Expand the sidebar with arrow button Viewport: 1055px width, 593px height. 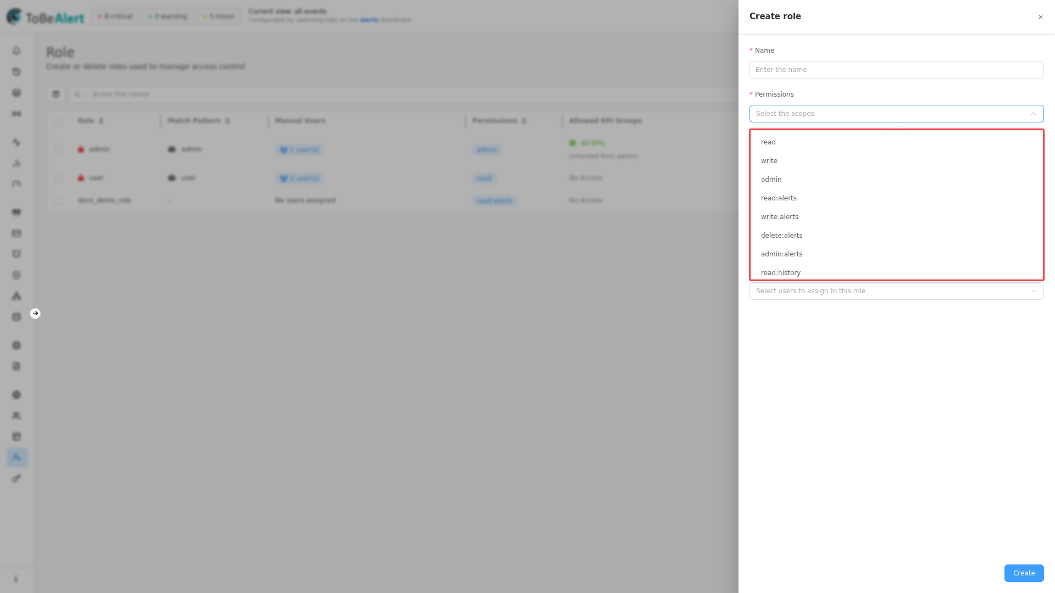point(35,314)
